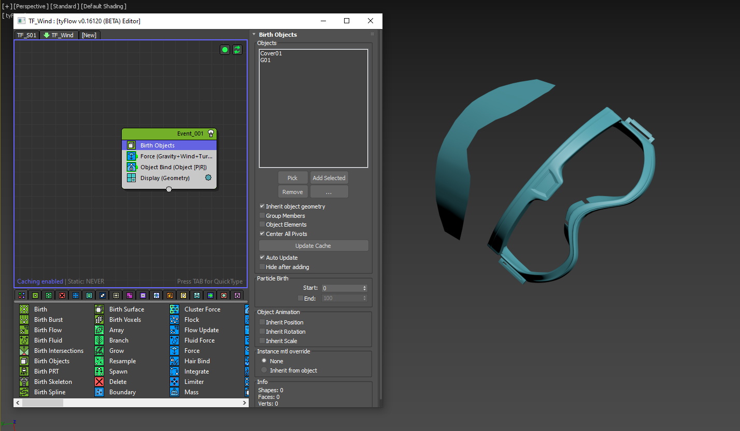Choose the Branch operator icon
Screen dimensions: 740x431
(x=99, y=340)
